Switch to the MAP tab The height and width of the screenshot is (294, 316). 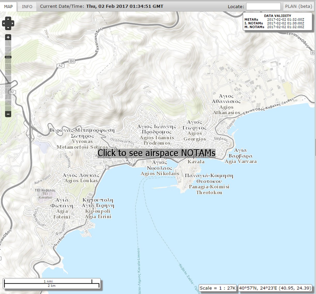pos(8,6)
